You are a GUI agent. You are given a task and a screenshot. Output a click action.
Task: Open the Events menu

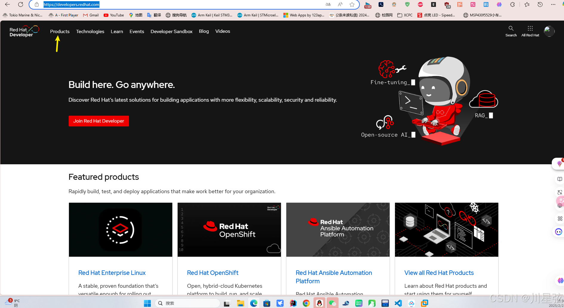(x=137, y=31)
